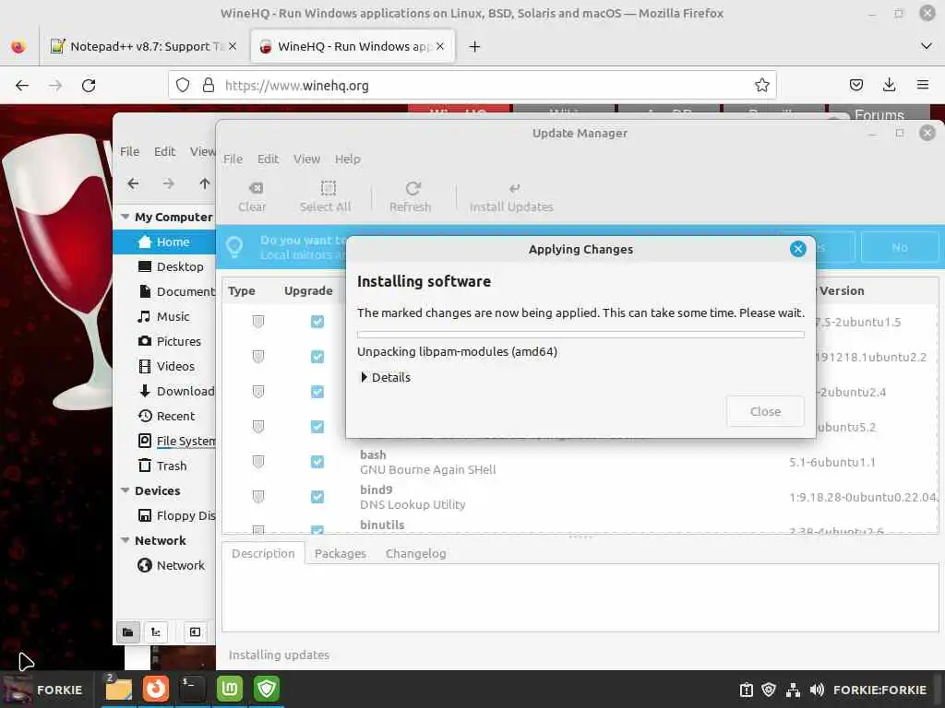This screenshot has height=708, width=945.
Task: List all tabs with Firefox chevron
Action: pos(927,46)
